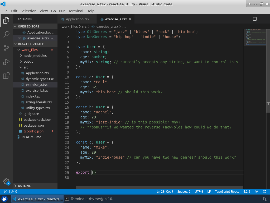Image resolution: width=270 pixels, height=203 pixels.
Task: Expand the OUTLINE section
Action: pos(24,186)
